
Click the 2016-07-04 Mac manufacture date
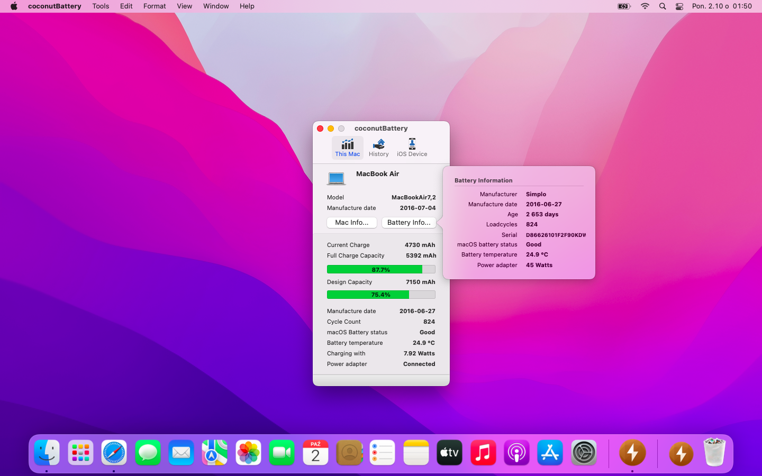(418, 208)
